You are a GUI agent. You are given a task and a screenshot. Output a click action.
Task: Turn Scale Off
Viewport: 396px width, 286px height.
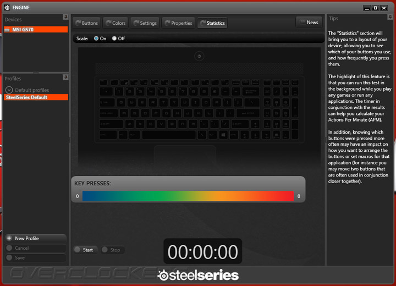(114, 38)
